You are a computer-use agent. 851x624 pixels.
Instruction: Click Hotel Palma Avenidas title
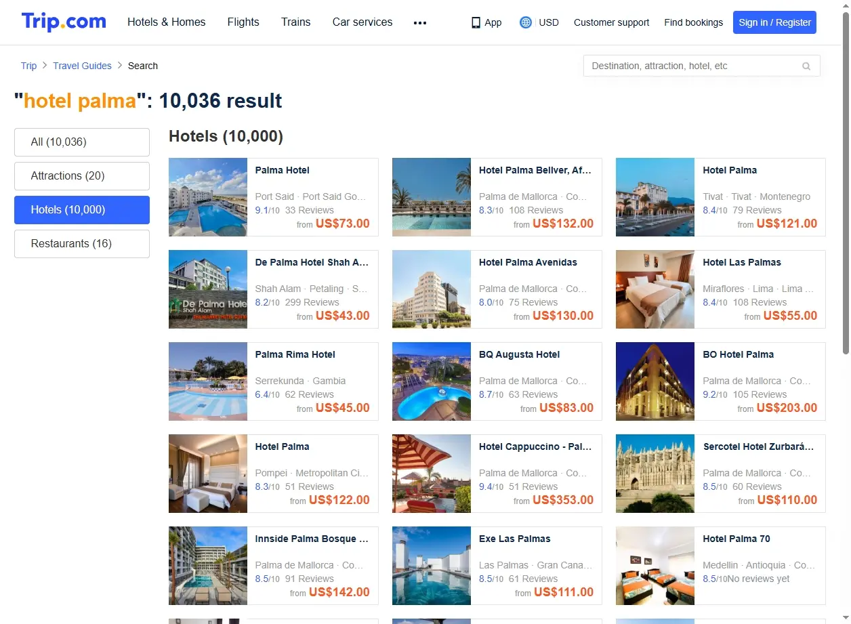tap(528, 262)
